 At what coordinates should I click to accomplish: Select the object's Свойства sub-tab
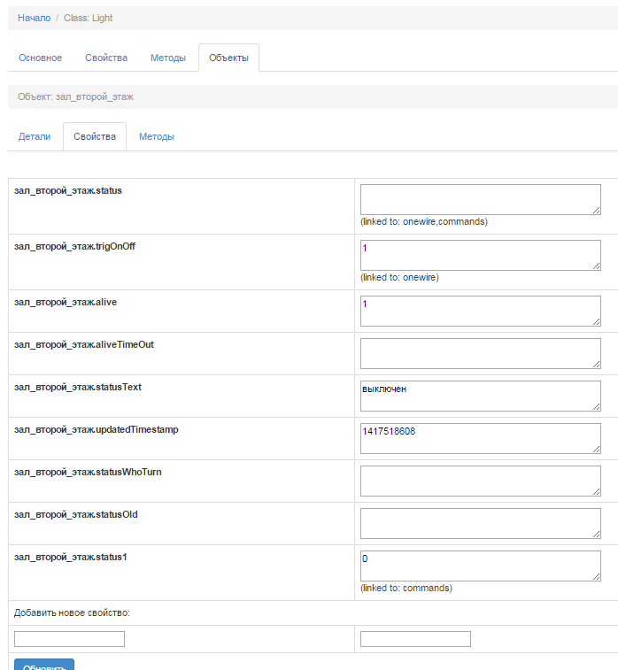pyautogui.click(x=95, y=136)
